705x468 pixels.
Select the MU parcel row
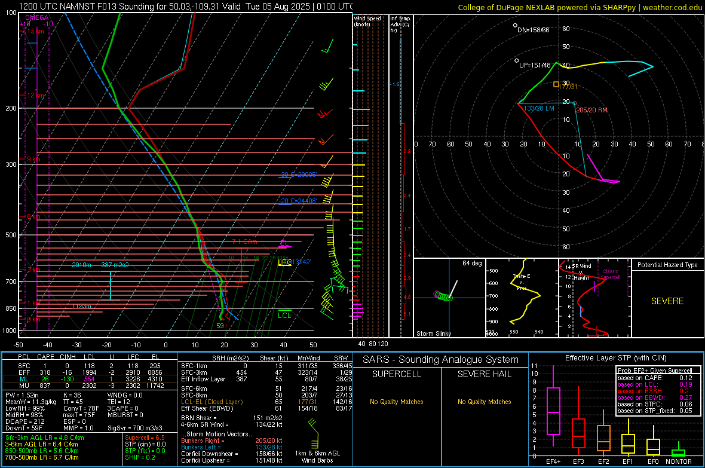(x=90, y=386)
